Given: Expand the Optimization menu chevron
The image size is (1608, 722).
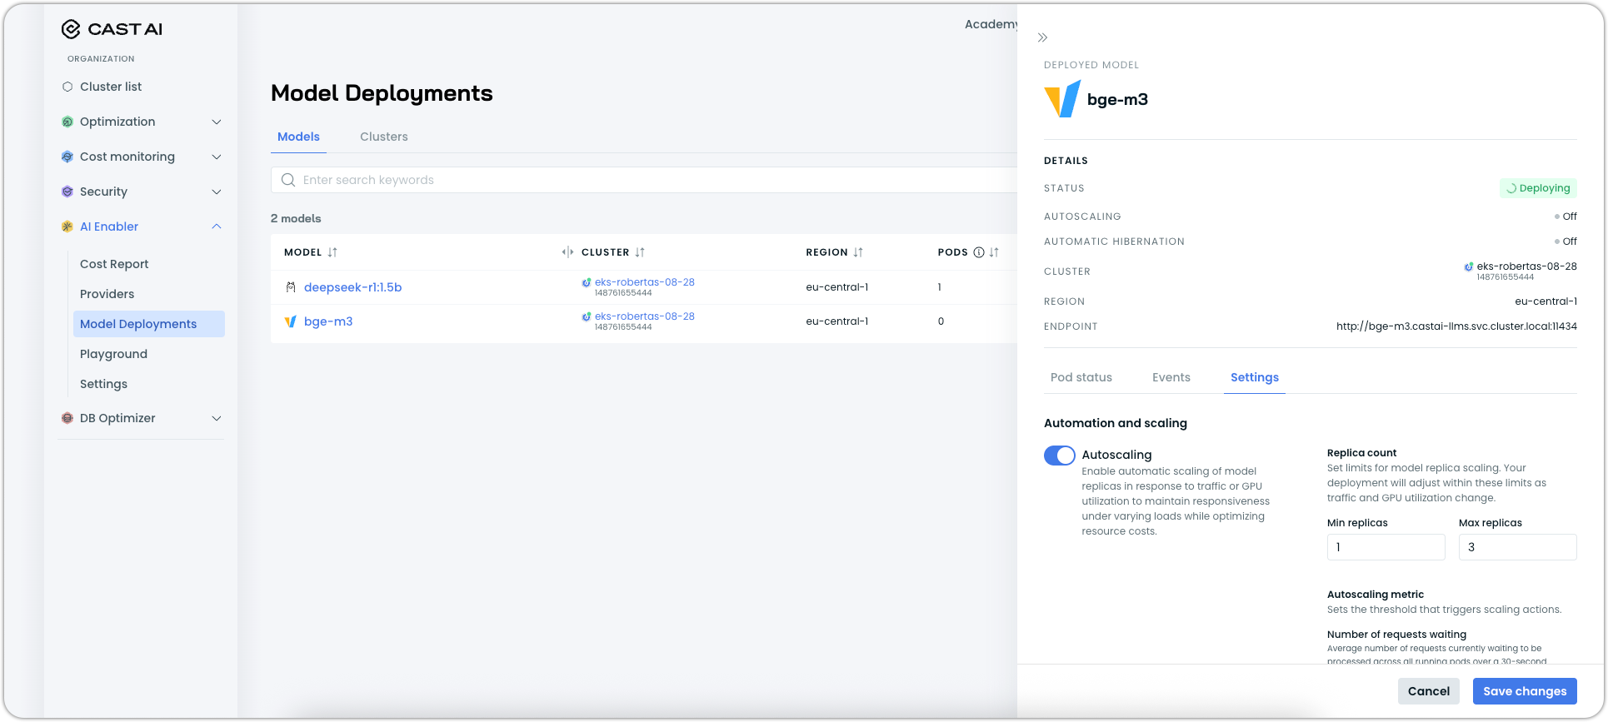Looking at the screenshot, I should tap(217, 122).
